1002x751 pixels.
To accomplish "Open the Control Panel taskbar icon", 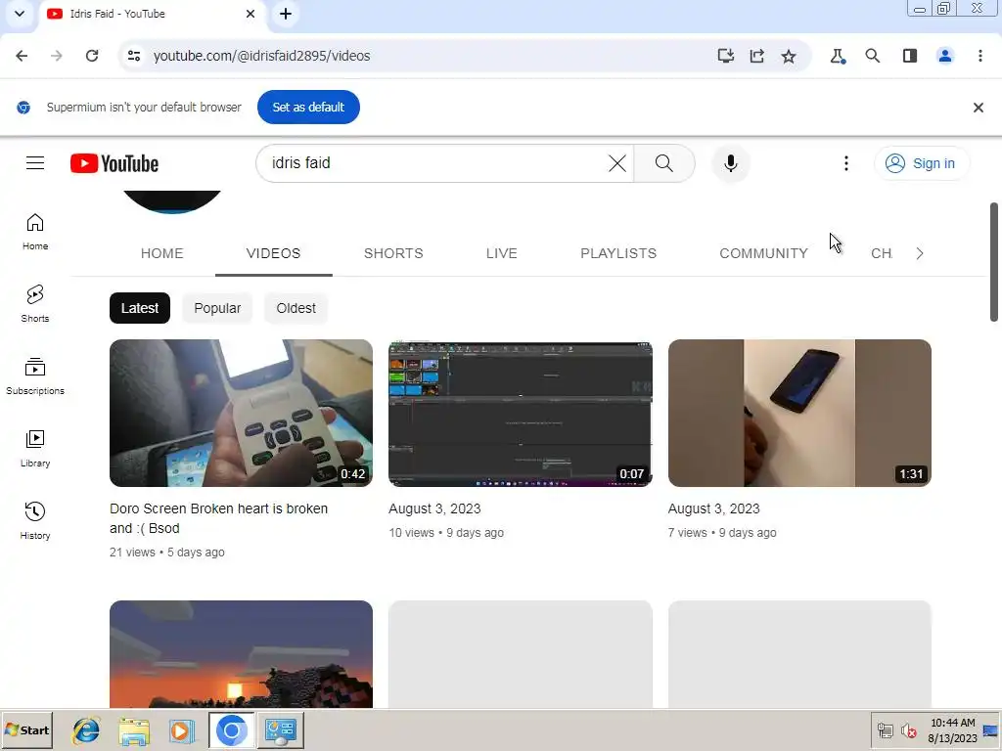I will coord(281,729).
